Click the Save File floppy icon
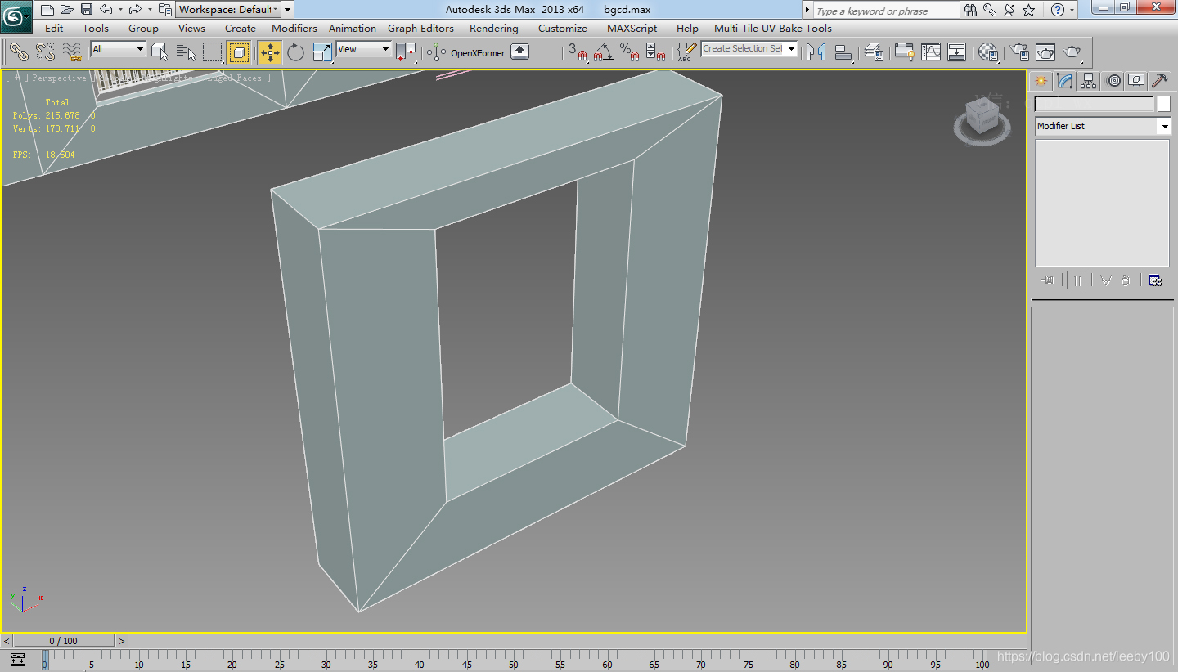This screenshot has height=672, width=1178. tap(86, 10)
